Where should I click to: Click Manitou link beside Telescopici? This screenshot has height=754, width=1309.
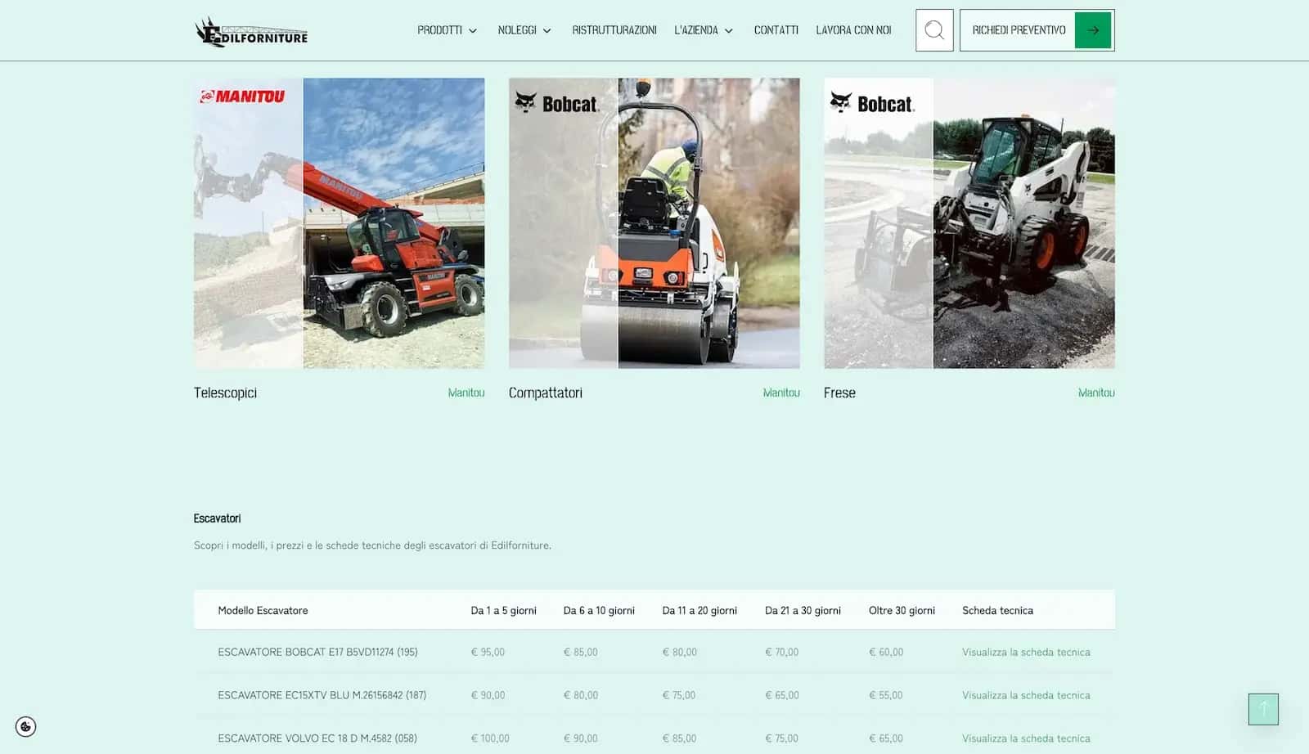click(466, 393)
